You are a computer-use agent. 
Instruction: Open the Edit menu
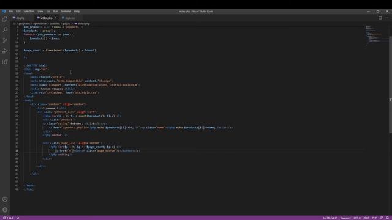tap(18, 11)
